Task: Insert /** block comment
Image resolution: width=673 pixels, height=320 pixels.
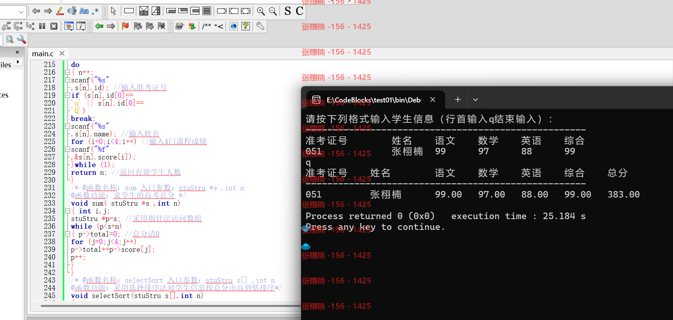Action: (207, 26)
